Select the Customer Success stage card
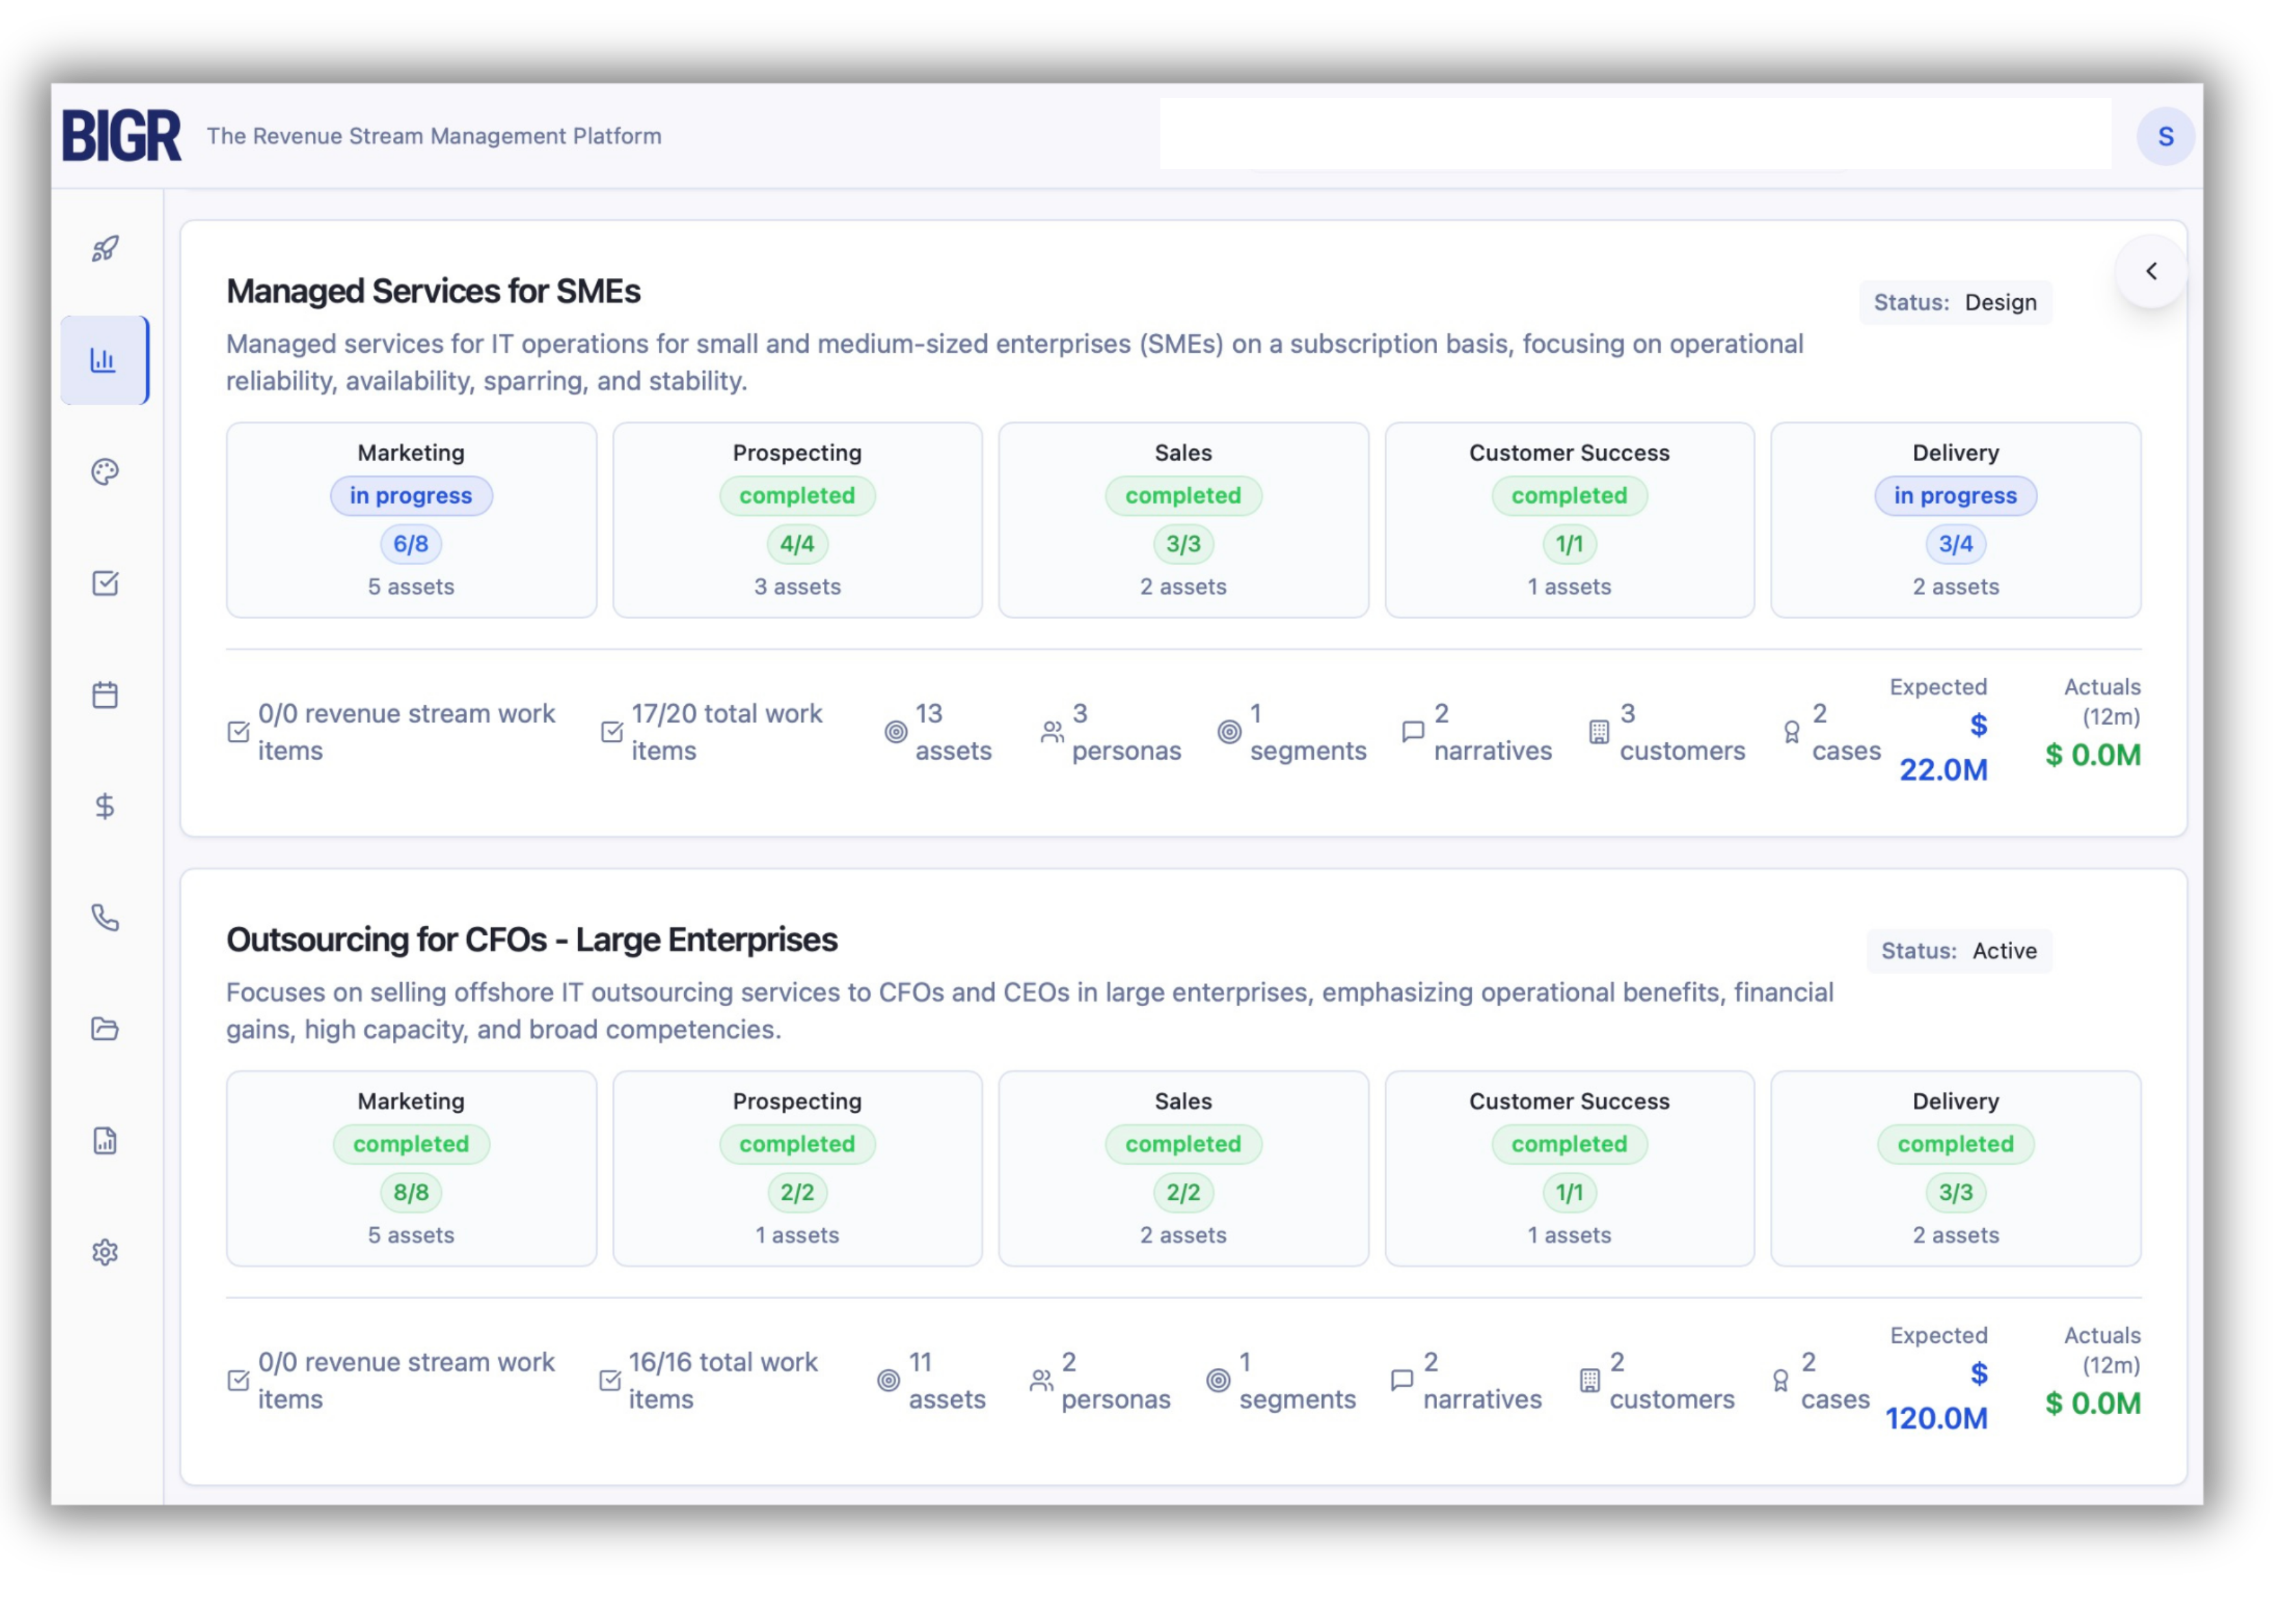This screenshot has width=2274, height=1624. (1568, 519)
